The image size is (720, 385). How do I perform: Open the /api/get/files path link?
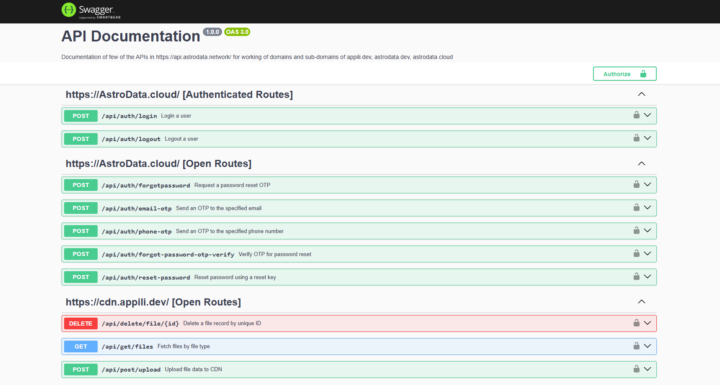pos(127,346)
